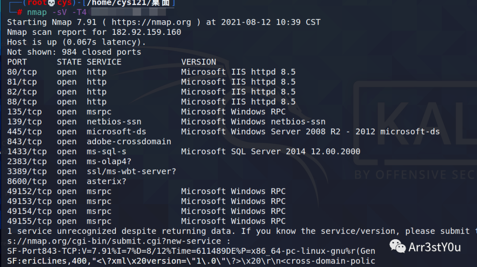Click the nmap submit.cgi URL line

[x=119, y=241]
